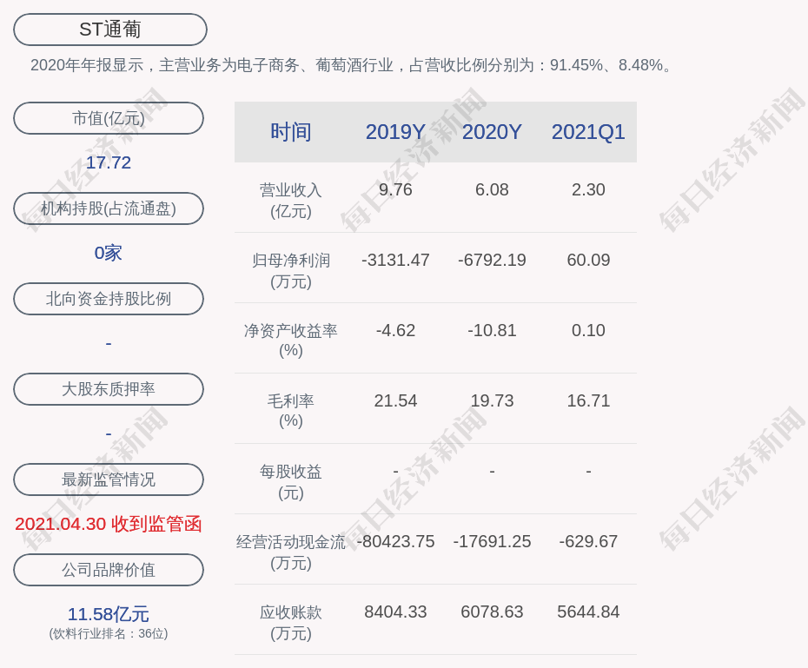This screenshot has height=668, width=808.
Task: Select gross margin value 16.71
Action: (588, 400)
